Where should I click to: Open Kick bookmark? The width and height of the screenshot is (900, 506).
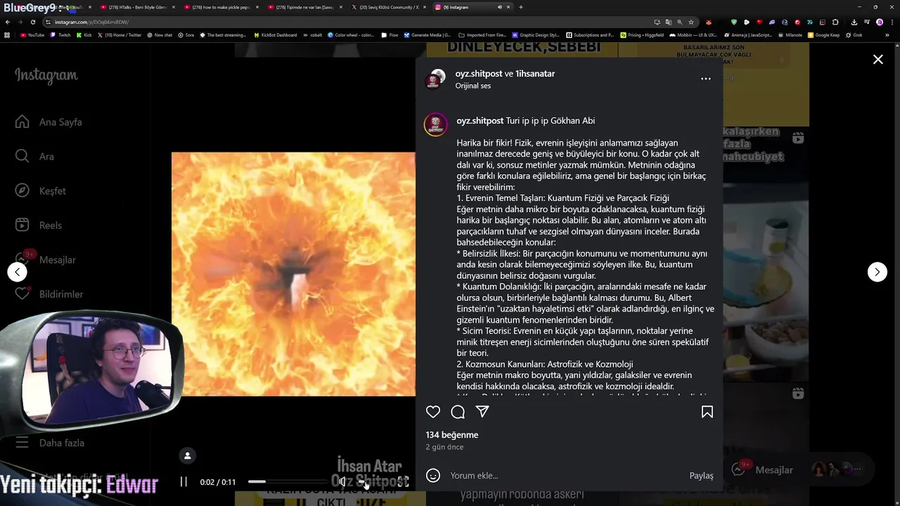coord(84,34)
